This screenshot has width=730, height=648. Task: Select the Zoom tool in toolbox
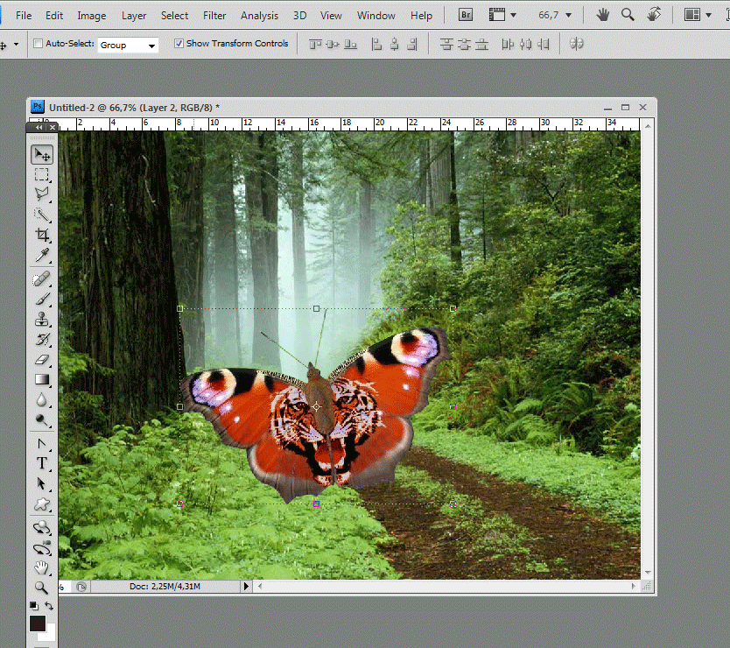42,588
